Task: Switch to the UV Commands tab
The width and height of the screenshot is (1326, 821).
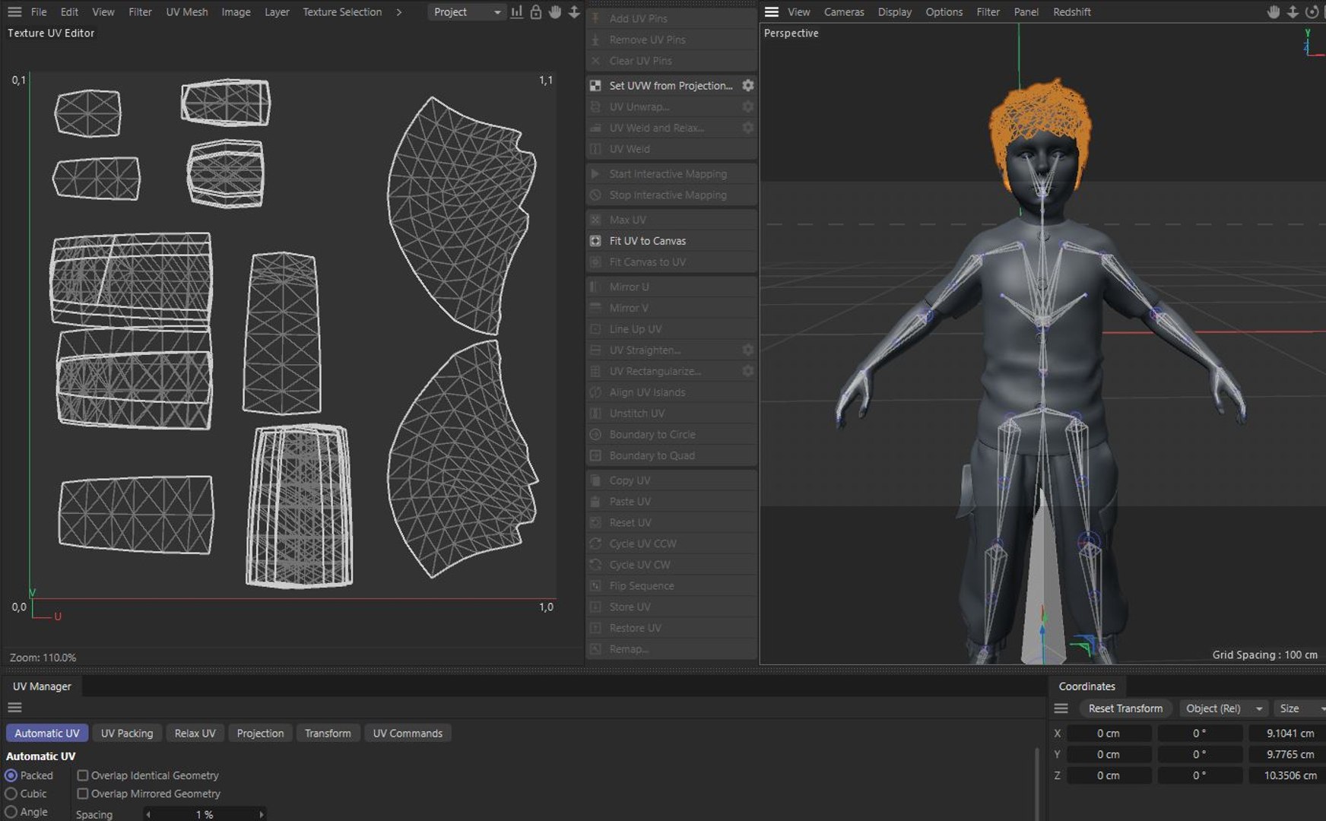Action: click(408, 734)
